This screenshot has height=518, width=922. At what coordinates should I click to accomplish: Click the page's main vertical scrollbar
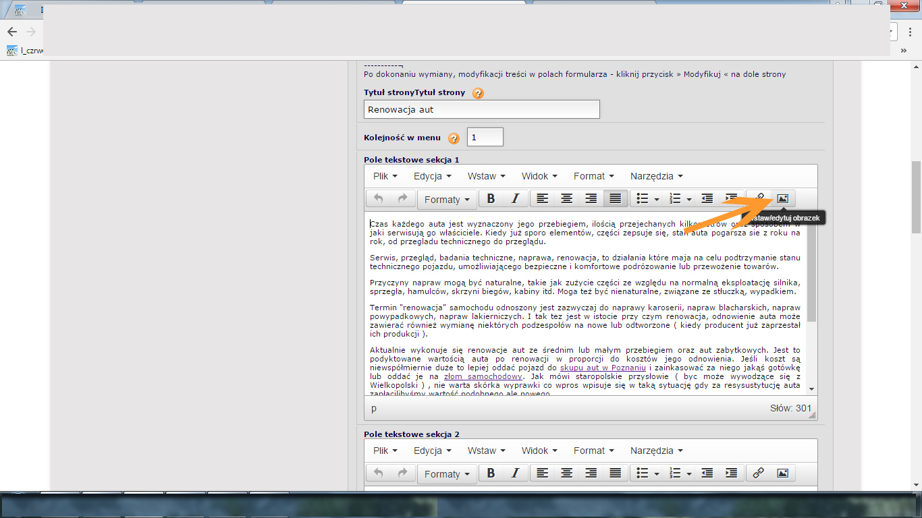(x=916, y=196)
